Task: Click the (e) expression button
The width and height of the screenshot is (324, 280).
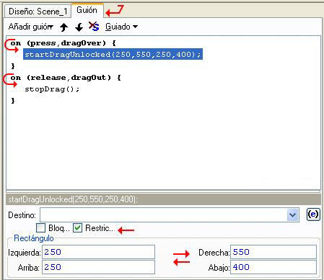Action: (313, 214)
